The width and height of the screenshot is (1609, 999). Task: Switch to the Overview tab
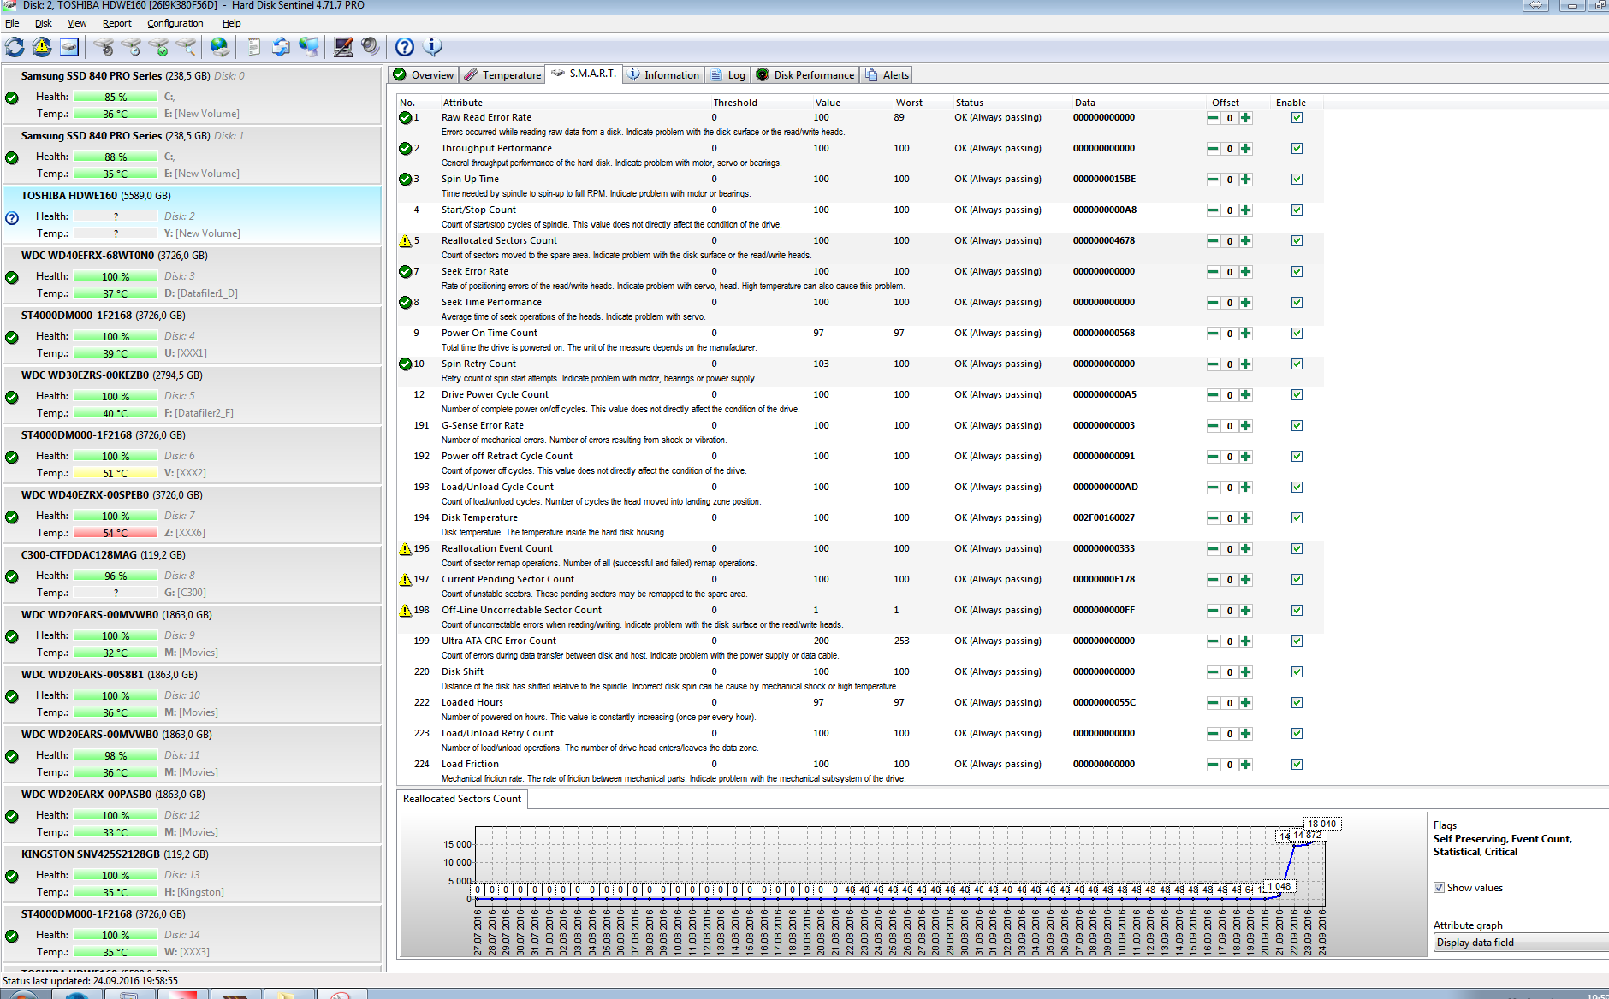point(424,75)
